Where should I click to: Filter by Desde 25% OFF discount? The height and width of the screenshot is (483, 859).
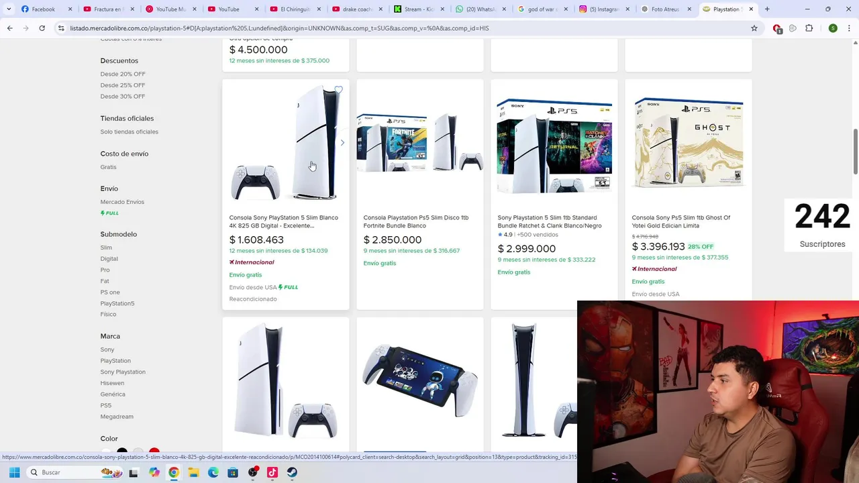[123, 85]
